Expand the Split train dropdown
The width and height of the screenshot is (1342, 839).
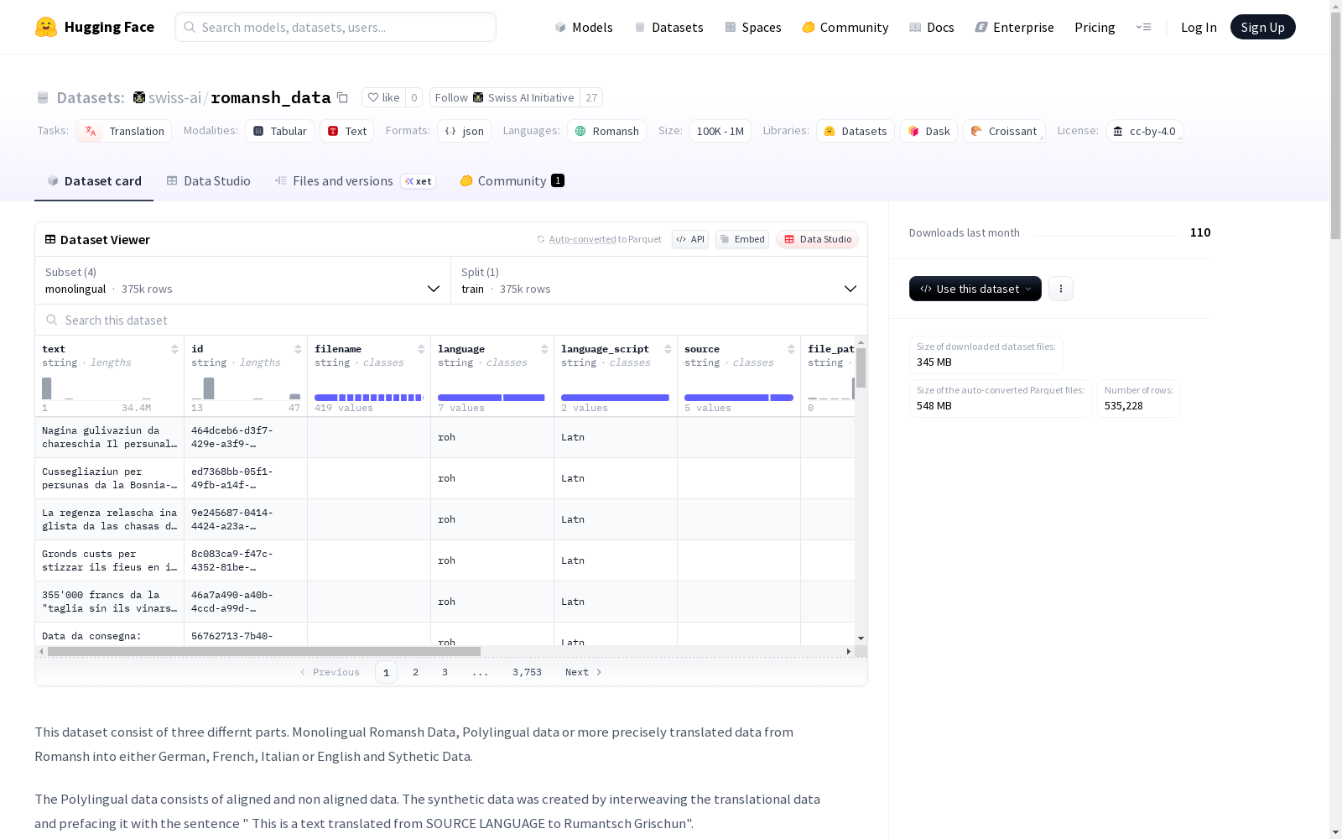(x=659, y=280)
